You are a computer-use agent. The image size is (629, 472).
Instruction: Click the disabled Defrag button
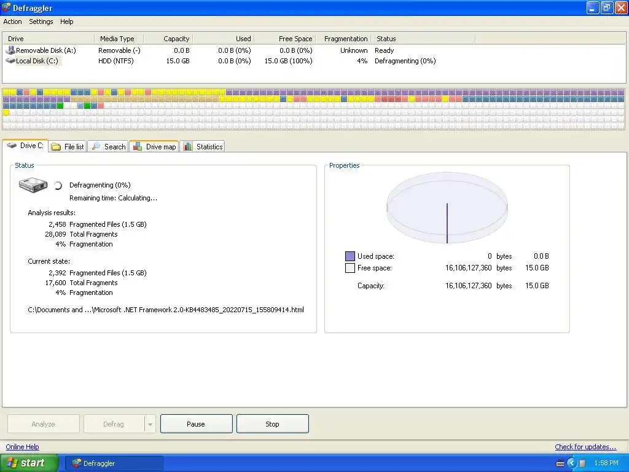tap(114, 424)
